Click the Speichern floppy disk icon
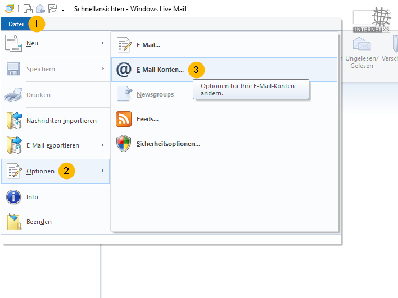Viewport: 398px width, 298px height. (x=13, y=69)
